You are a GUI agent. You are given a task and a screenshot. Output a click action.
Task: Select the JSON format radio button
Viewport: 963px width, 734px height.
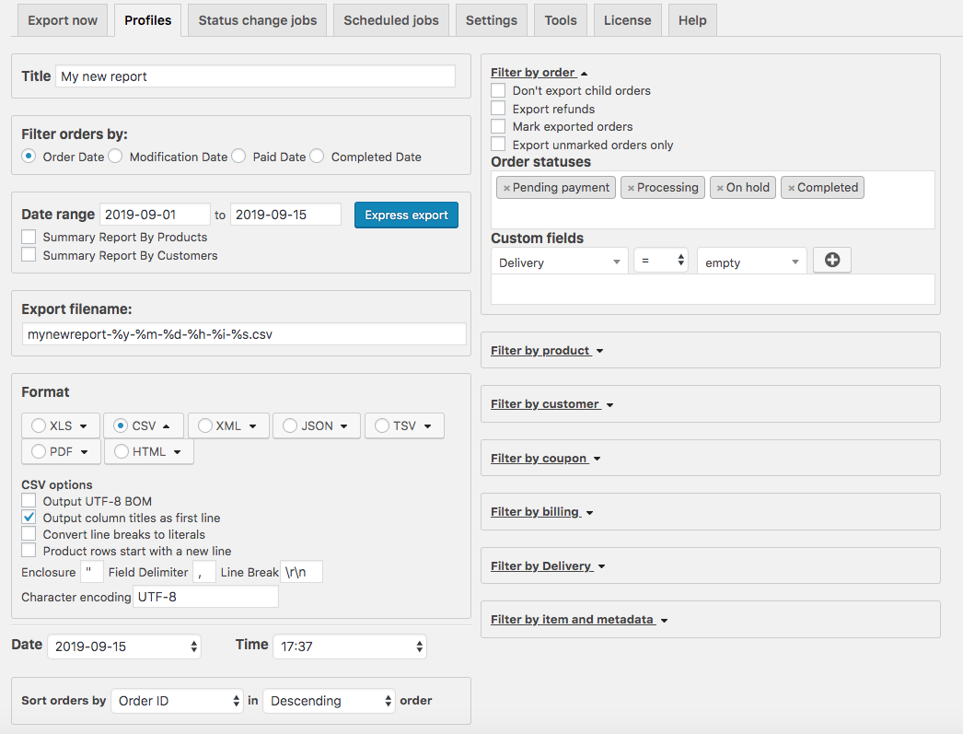coord(290,425)
